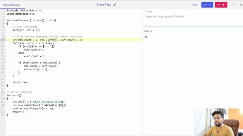The width and height of the screenshot is (243, 136).
Task: Click the 'Output:' label
Action: pyautogui.click(x=148, y=31)
